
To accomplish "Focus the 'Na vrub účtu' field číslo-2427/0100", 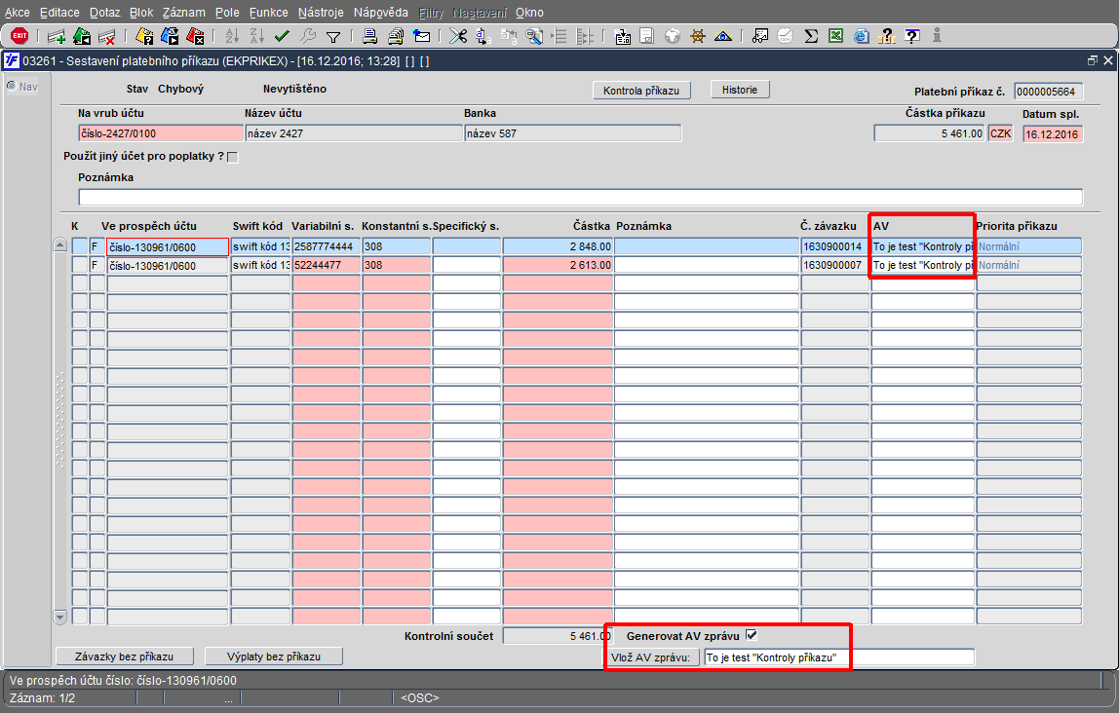I will [x=161, y=133].
